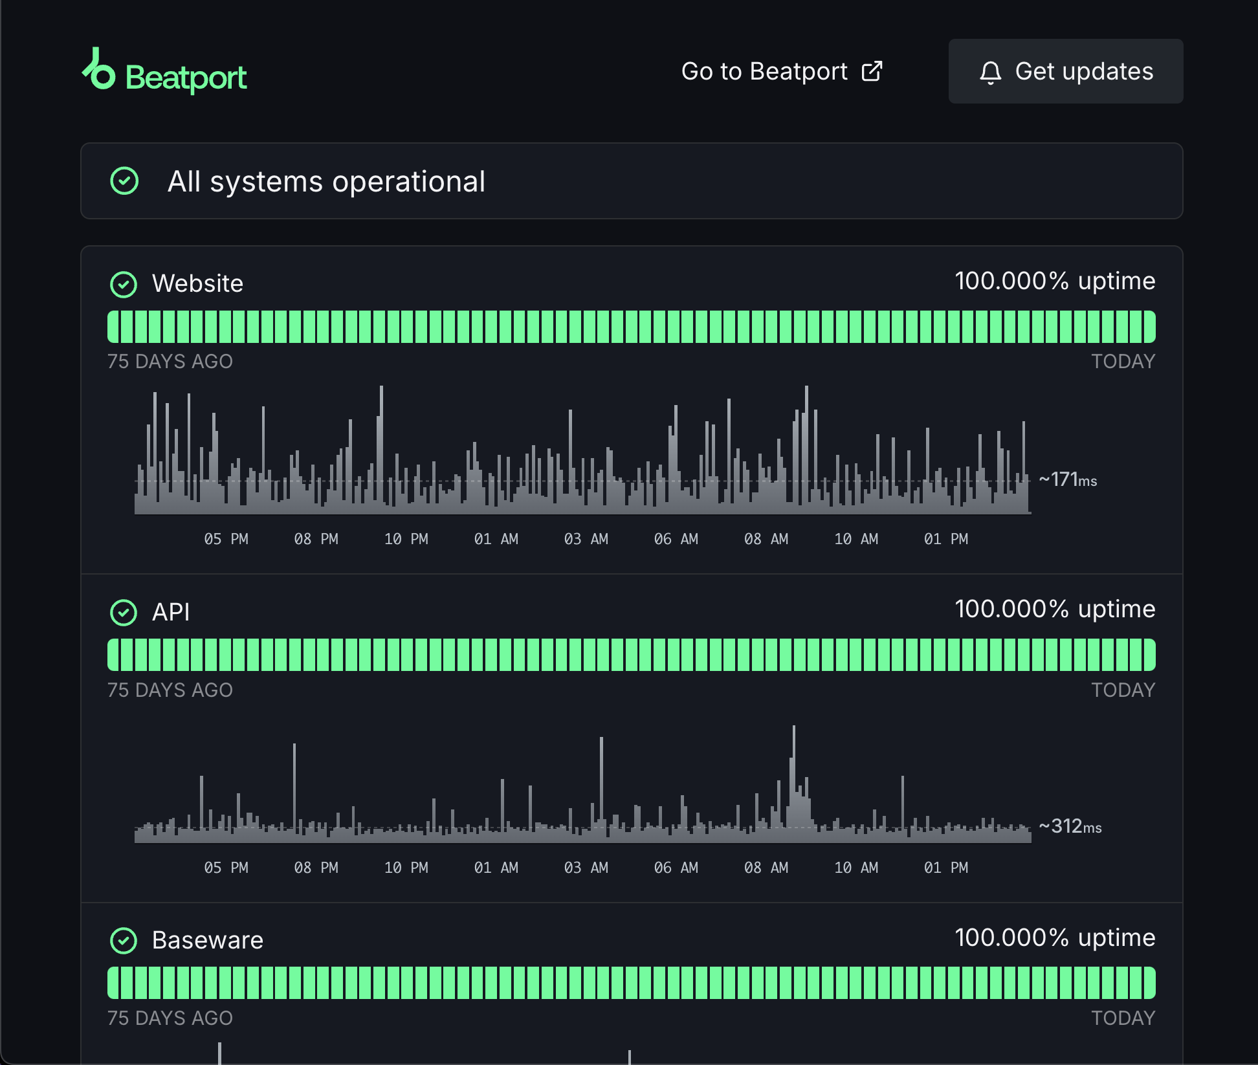Click the Baseware 100.000% uptime value
The width and height of the screenshot is (1258, 1065).
[x=1055, y=938]
